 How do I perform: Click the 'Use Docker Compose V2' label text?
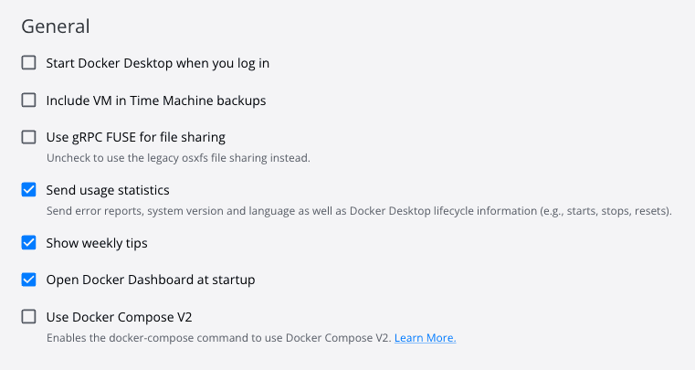119,317
